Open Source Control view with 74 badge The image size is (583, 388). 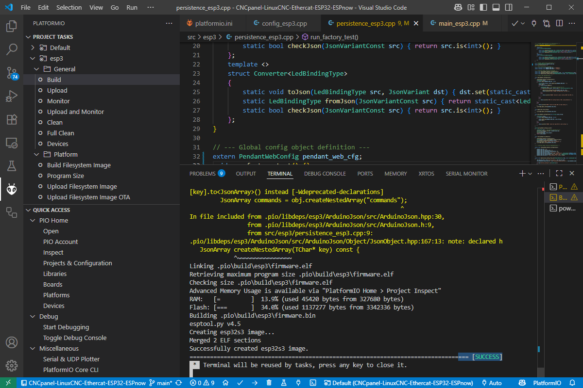(12, 73)
